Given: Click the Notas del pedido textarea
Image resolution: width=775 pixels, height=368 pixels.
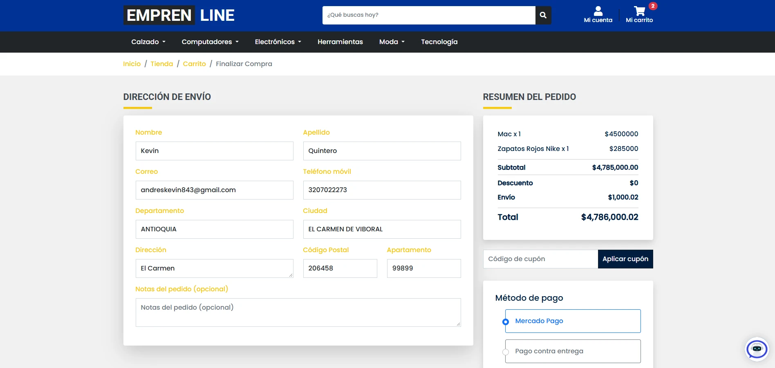Looking at the screenshot, I should 298,313.
